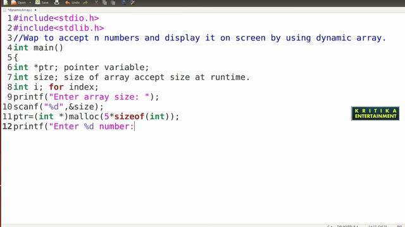Click the line '#include<stdio.h>'

pyautogui.click(x=56, y=18)
